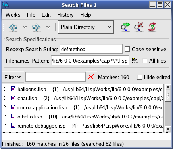Expand the othello.lisp result row
173x149 pixels.
5,117
